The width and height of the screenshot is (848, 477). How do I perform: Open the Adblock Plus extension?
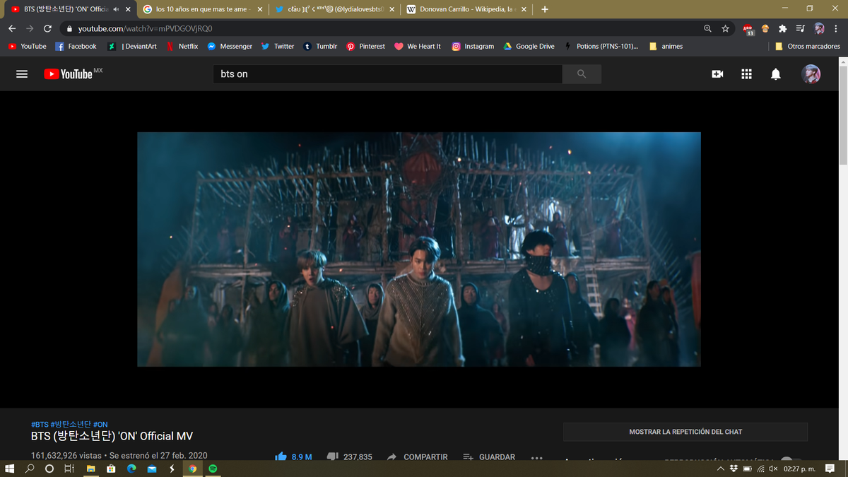pyautogui.click(x=748, y=29)
